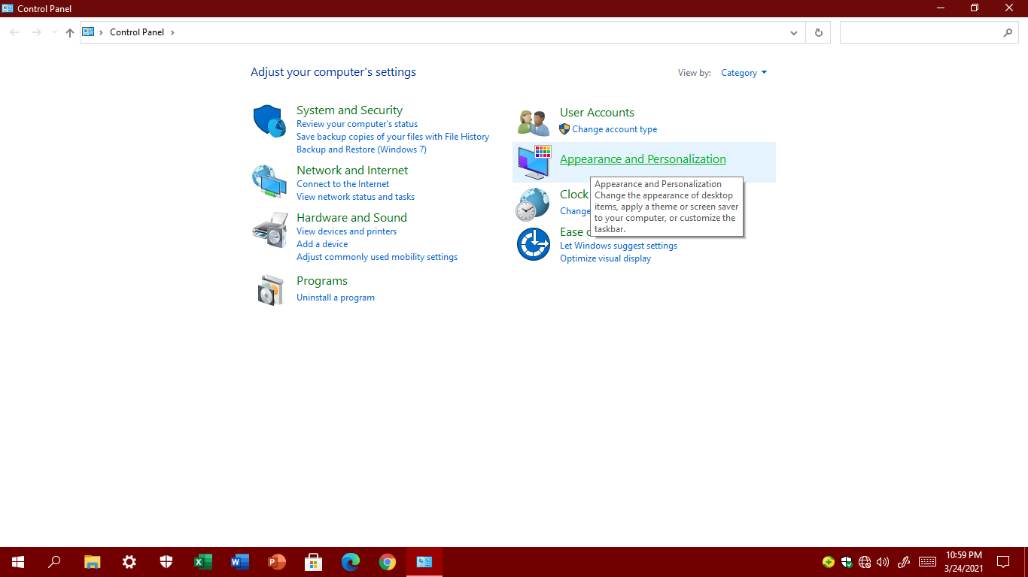Click the Search Control Panel input box
This screenshot has width=1028, height=577.
[922, 32]
